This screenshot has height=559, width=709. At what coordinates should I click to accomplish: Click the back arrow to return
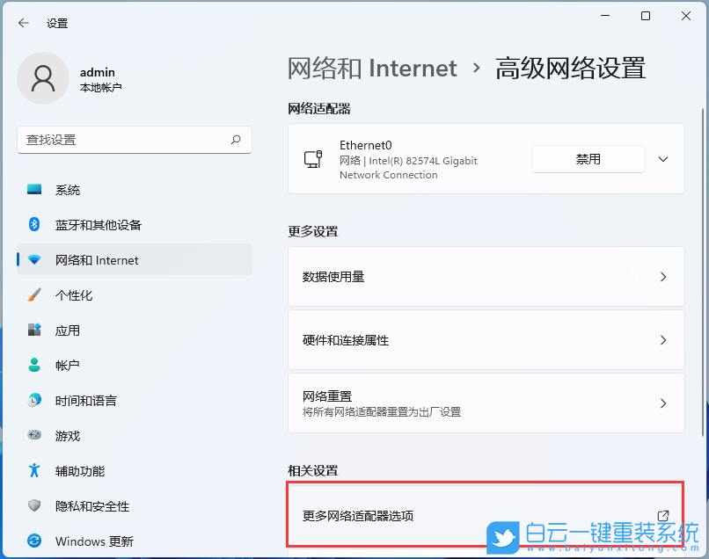point(24,23)
